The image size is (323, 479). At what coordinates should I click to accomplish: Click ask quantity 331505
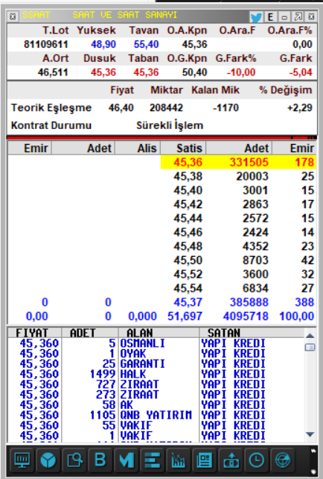pos(249,162)
